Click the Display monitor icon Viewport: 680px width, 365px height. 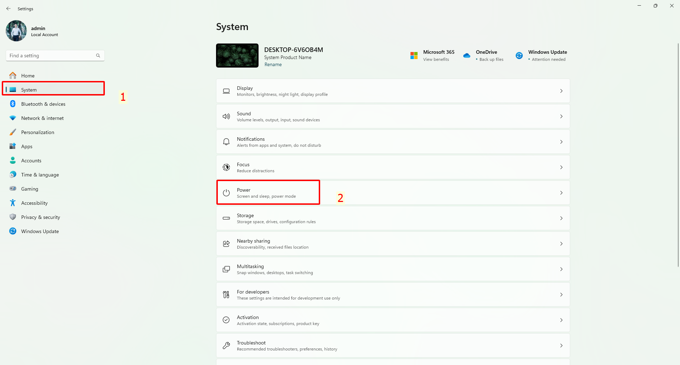(226, 91)
